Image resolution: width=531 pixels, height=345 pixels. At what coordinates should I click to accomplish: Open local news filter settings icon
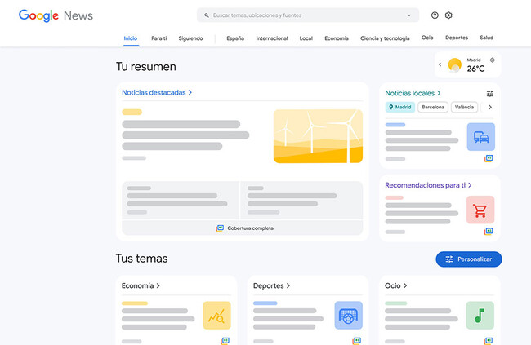coord(489,94)
